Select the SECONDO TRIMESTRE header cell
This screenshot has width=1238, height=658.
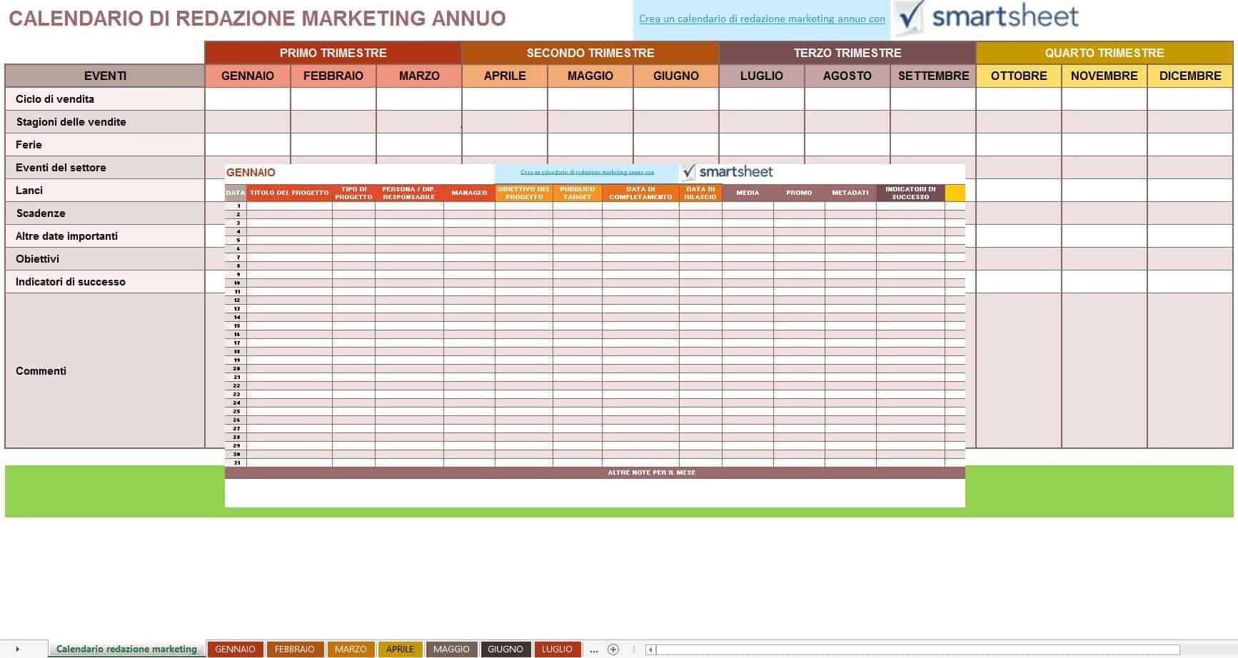(x=590, y=53)
